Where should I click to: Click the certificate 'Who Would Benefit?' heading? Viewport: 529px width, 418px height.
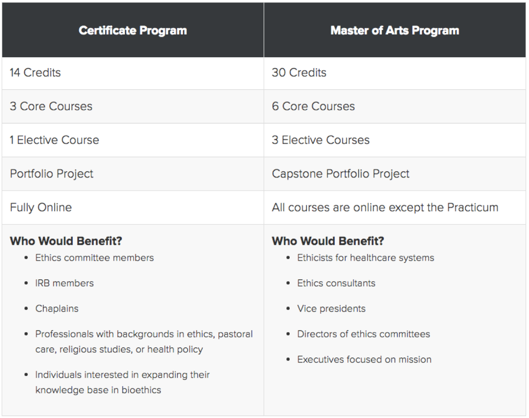[x=66, y=241]
